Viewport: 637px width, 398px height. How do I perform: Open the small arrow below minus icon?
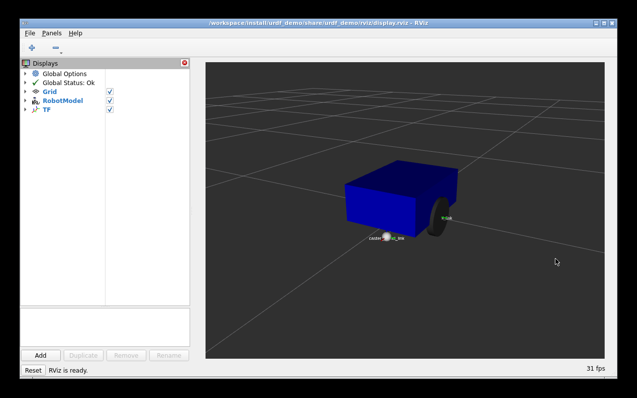point(61,53)
